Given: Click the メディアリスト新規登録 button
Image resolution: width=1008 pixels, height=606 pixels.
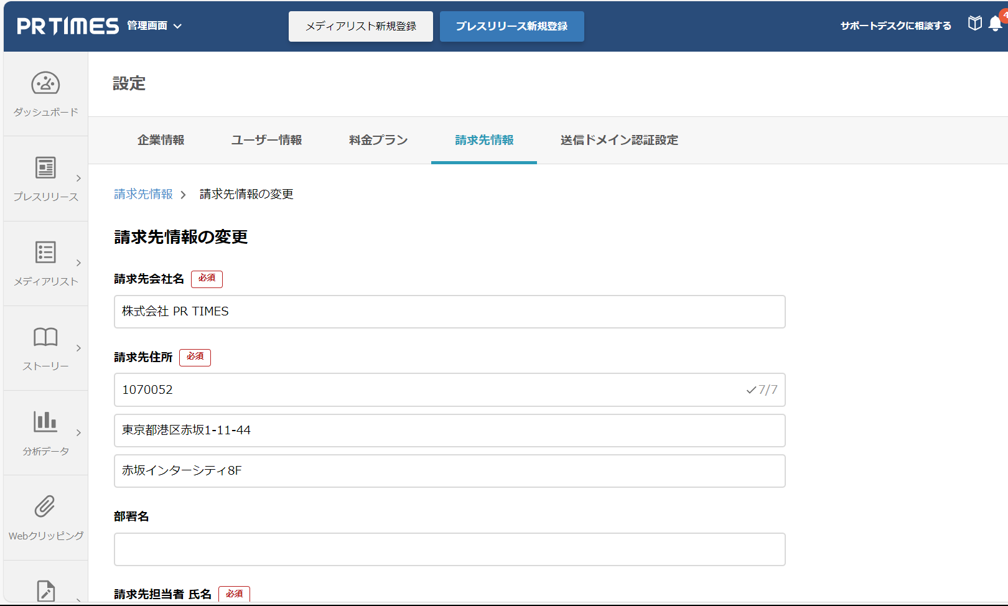Looking at the screenshot, I should 361,26.
